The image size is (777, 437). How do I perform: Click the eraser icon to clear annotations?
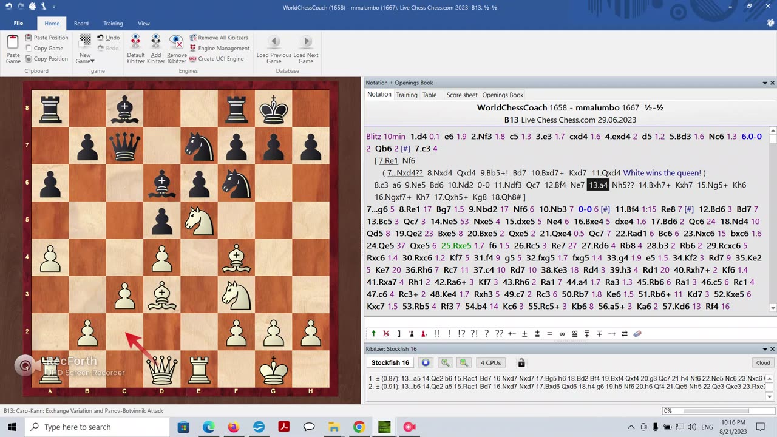click(x=637, y=333)
